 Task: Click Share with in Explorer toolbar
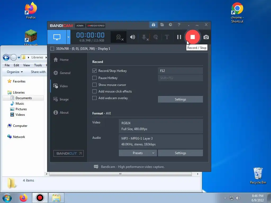tap(38, 72)
